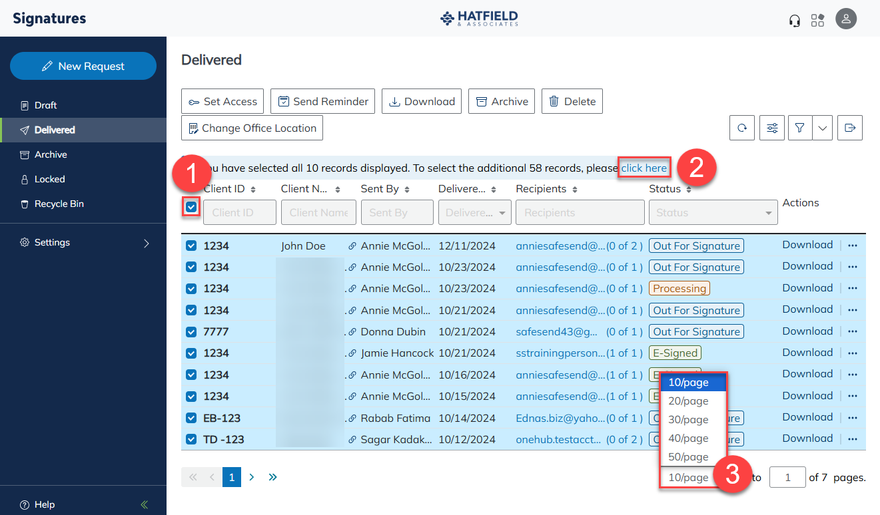This screenshot has width=880, height=515.
Task: Open Draft in the sidebar
Action: [x=83, y=105]
